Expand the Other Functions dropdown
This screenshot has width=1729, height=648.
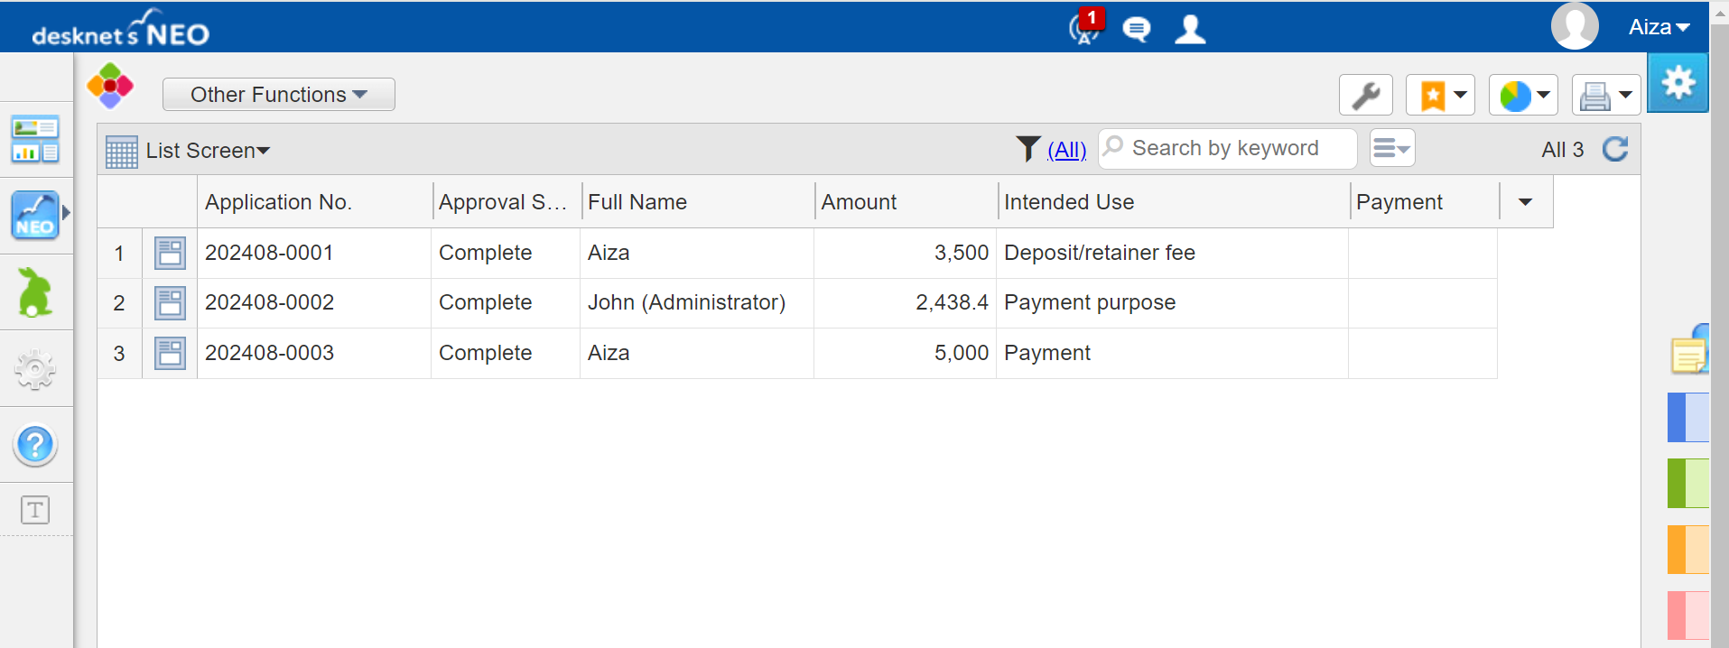[x=278, y=95]
